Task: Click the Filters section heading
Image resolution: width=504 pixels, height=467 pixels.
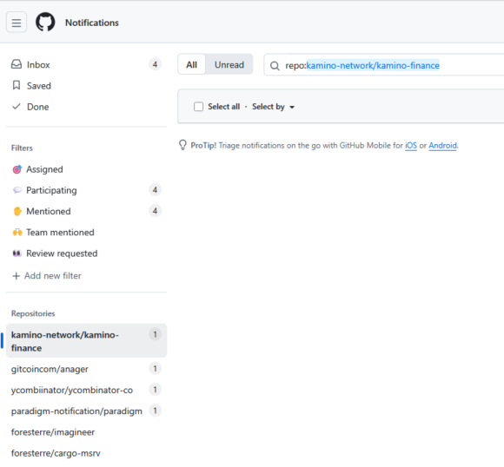Action: coord(22,148)
